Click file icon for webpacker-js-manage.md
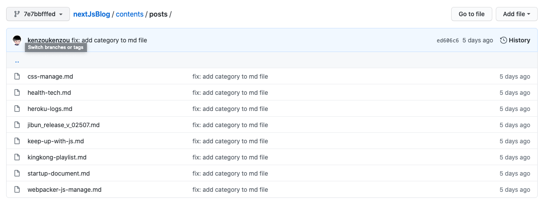This screenshot has width=543, height=211. 17,190
